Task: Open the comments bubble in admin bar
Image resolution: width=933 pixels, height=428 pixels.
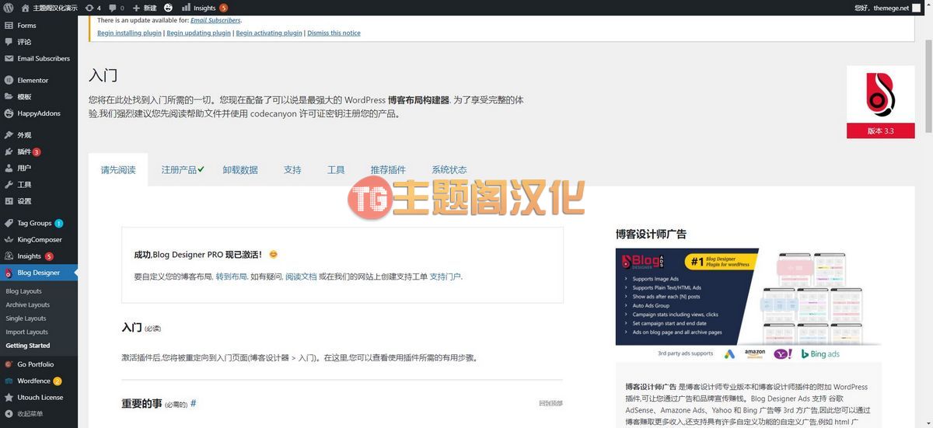Action: [113, 8]
